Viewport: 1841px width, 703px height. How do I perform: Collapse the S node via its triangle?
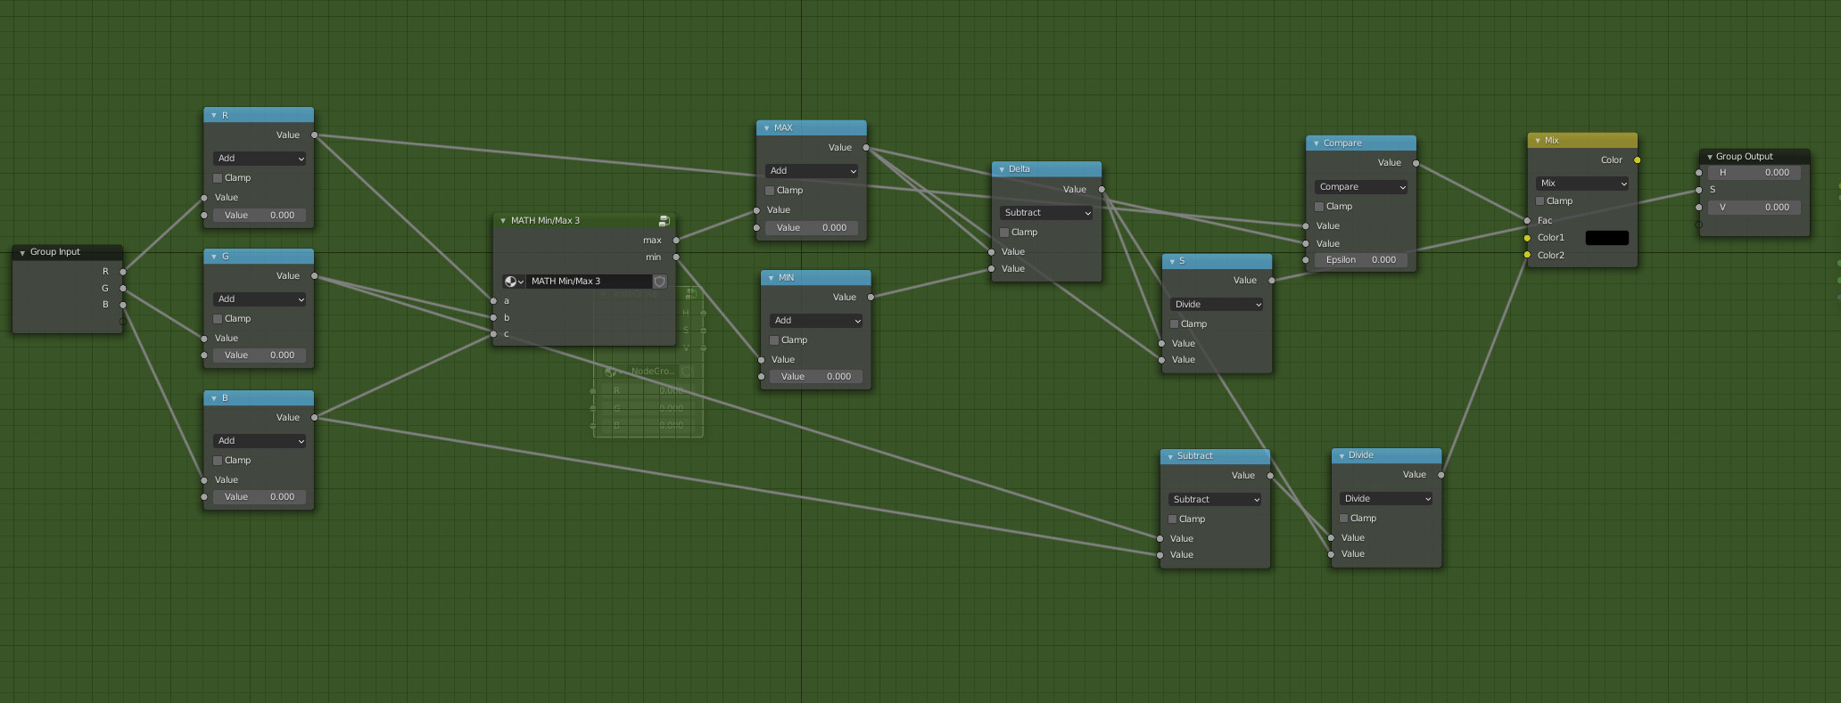1172,261
